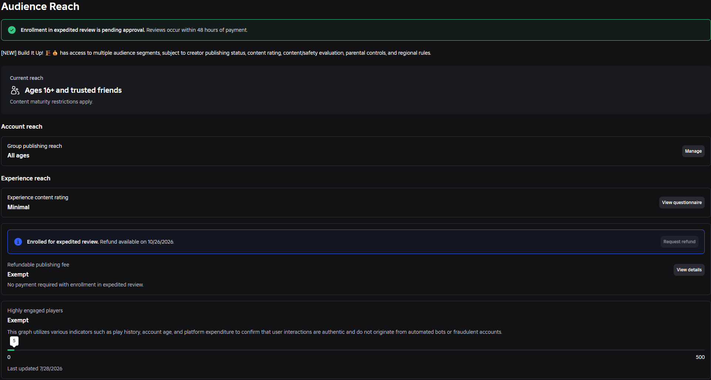
Task: Click the blue info icon in enrollment notice
Action: coord(18,242)
